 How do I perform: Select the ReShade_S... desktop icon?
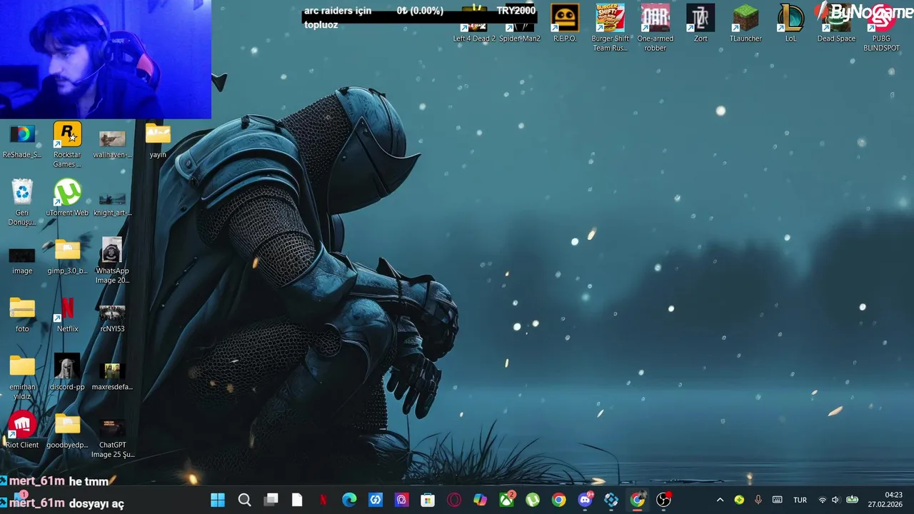click(22, 141)
